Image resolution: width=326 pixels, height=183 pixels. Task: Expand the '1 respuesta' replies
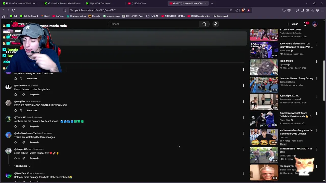coord(23,166)
